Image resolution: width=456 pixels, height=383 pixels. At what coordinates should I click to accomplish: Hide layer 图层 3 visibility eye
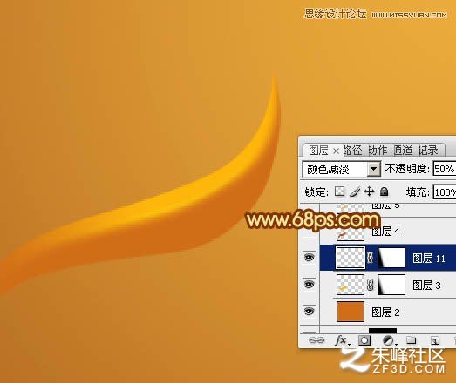point(309,284)
